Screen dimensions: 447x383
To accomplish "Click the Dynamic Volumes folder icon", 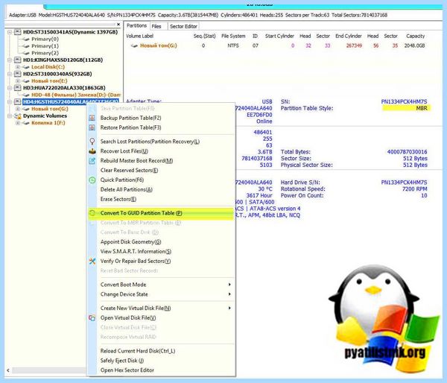I will pos(18,115).
